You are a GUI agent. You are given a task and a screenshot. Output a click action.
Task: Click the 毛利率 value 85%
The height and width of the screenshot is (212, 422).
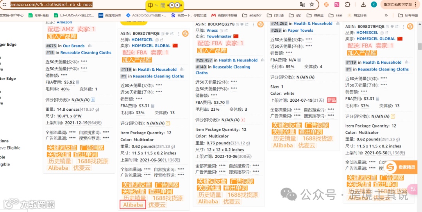coord(290,66)
